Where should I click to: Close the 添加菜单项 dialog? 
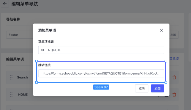(161, 30)
